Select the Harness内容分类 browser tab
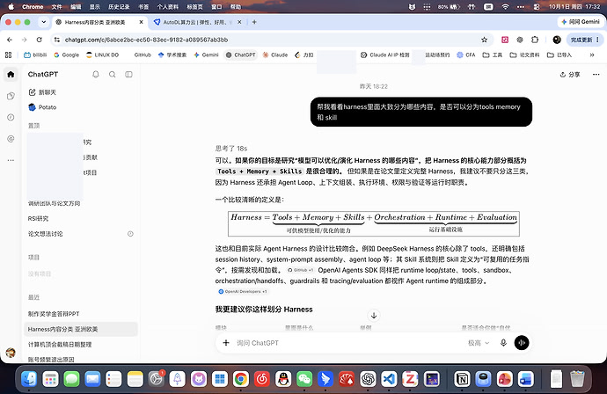Viewport: 607px width, 394px height. (x=100, y=22)
